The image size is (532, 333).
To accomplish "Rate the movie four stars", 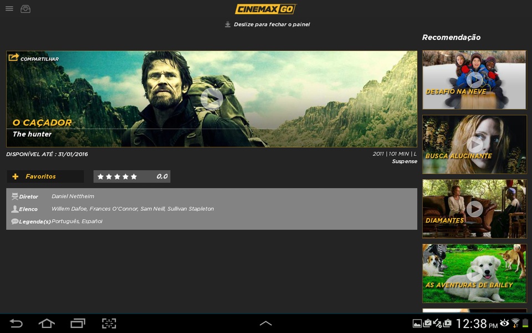I will 126,176.
